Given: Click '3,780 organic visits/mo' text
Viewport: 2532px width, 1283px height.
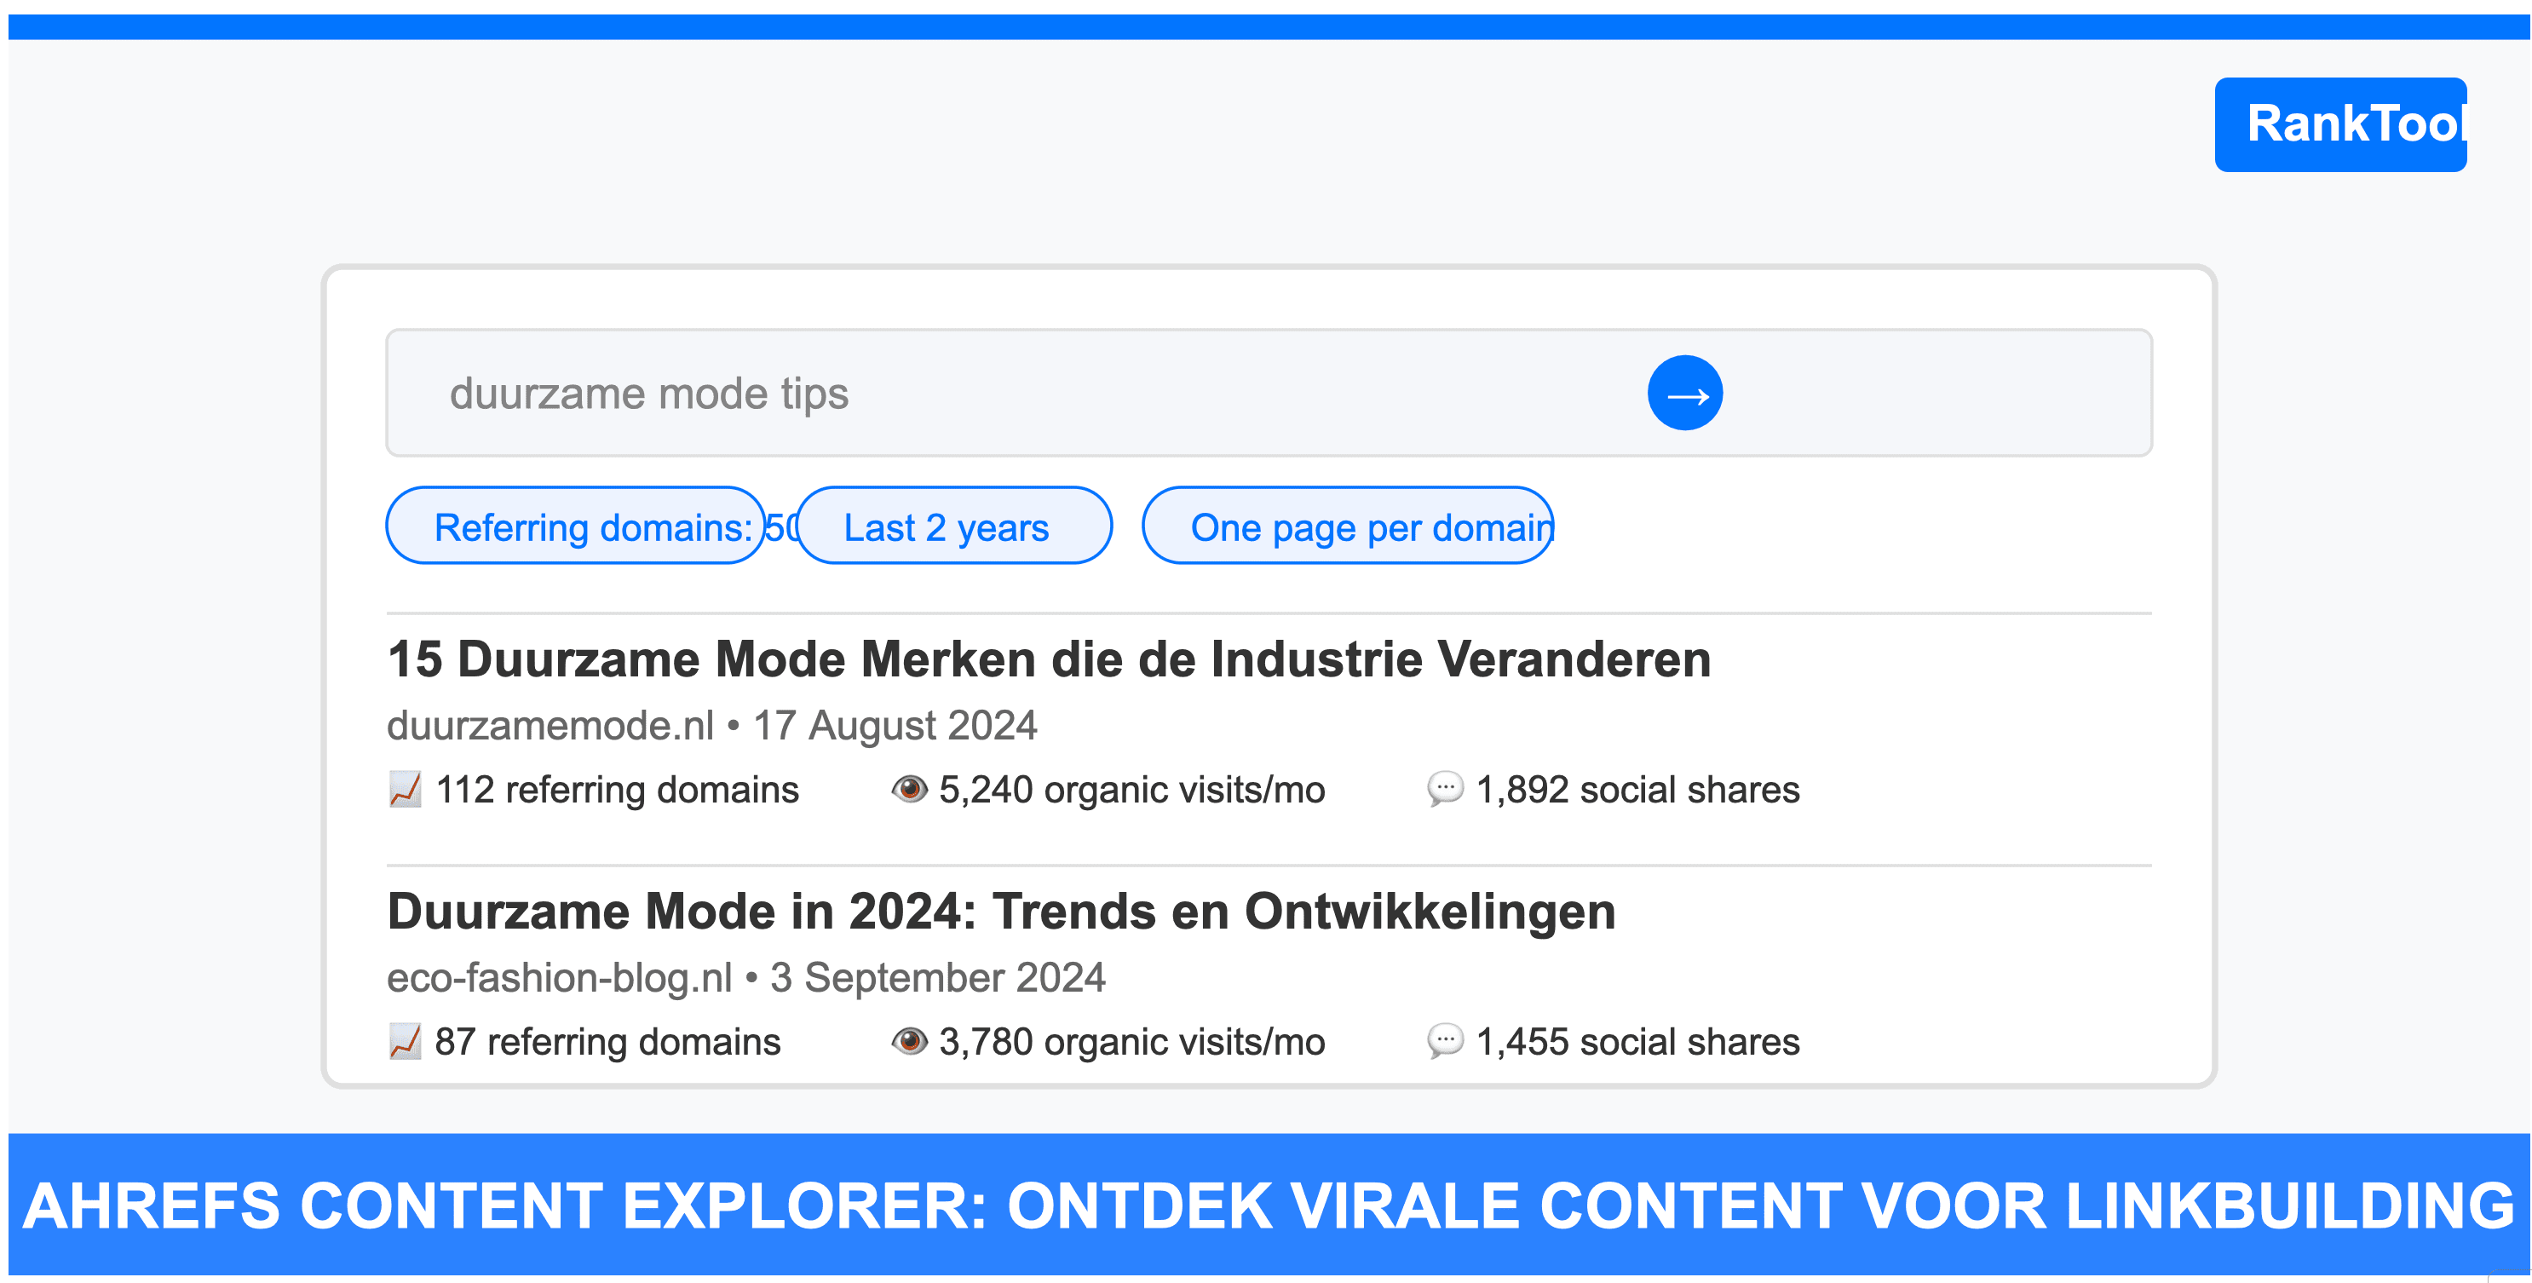Looking at the screenshot, I should (x=1132, y=1042).
